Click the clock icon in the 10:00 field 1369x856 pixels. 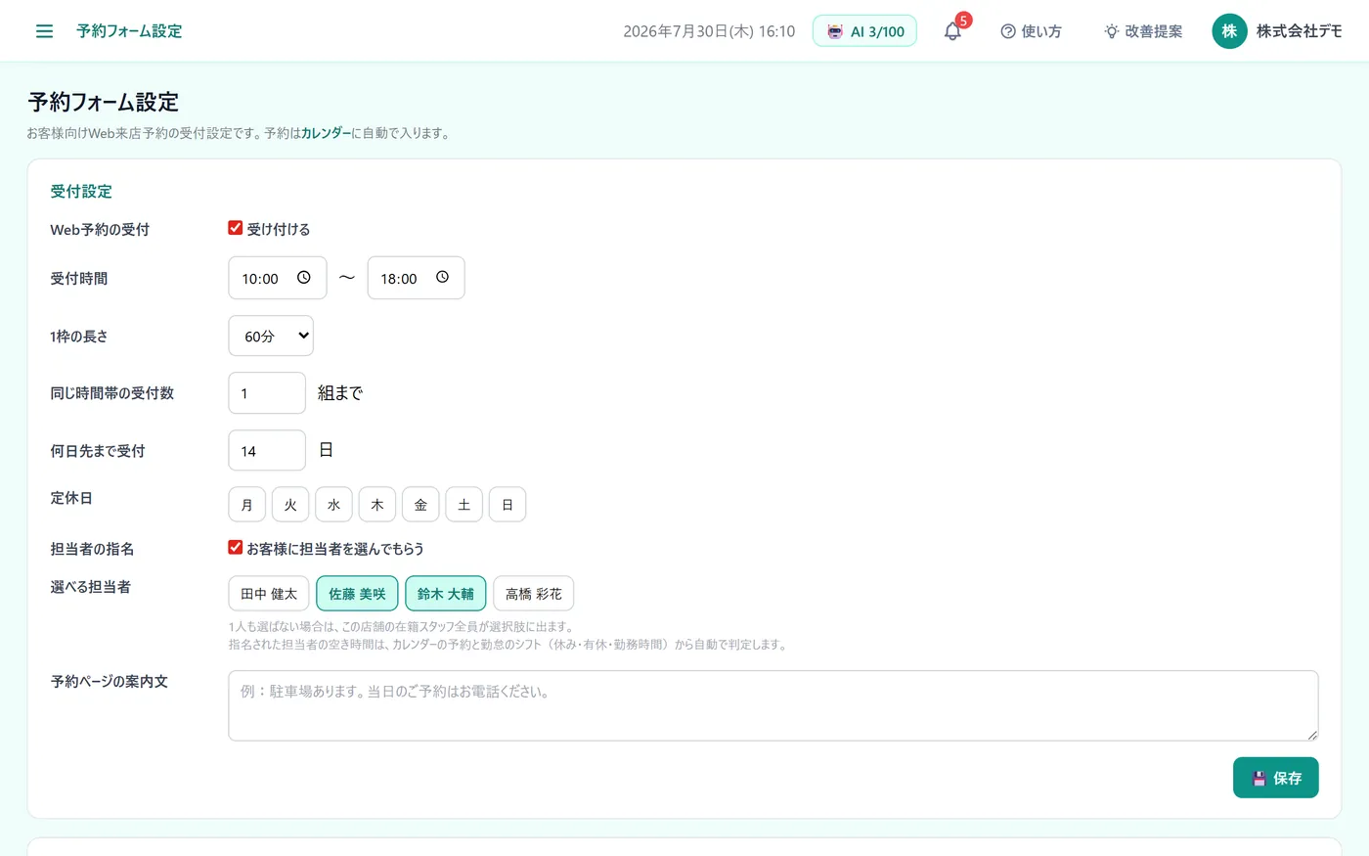(304, 278)
